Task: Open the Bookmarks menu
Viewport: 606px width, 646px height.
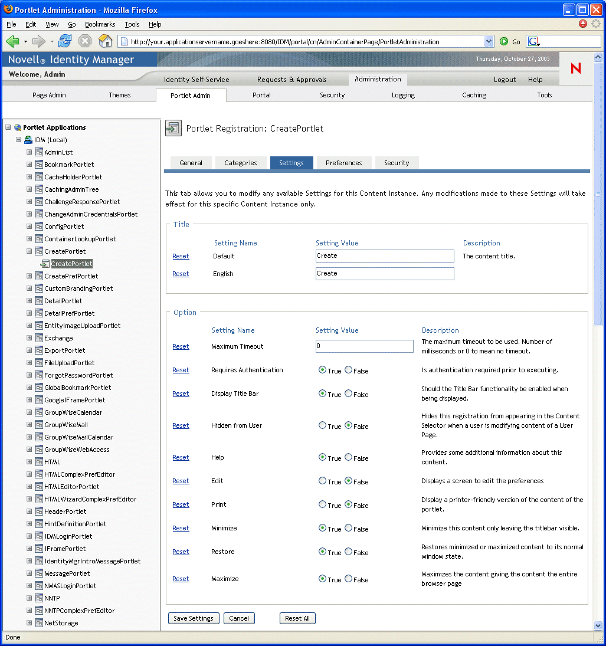Action: point(100,24)
